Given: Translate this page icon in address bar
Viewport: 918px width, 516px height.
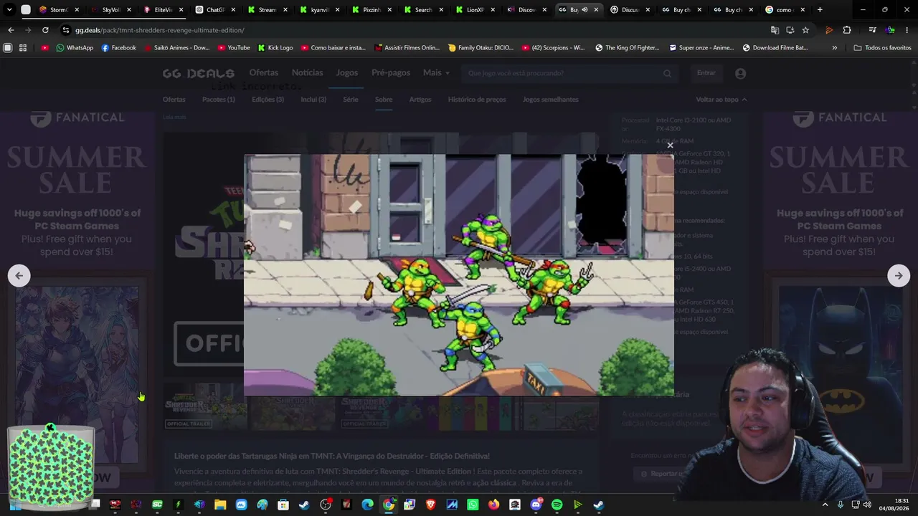Looking at the screenshot, I should [775, 30].
